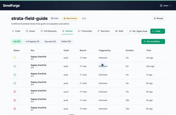Click the Event column header

(x=66, y=50)
